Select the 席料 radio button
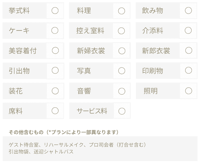The height and width of the screenshot is (166, 200). (55, 111)
